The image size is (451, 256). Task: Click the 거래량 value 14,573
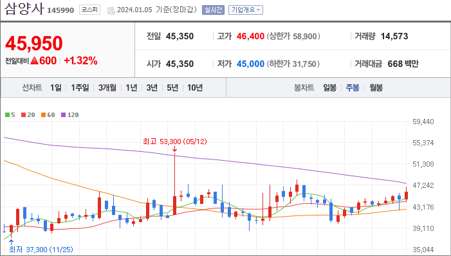pos(394,36)
